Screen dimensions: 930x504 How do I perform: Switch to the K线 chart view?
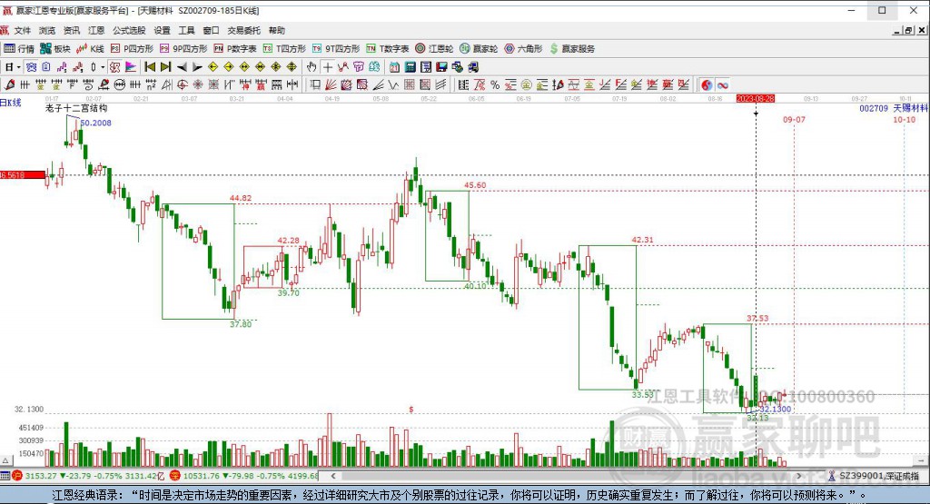click(x=90, y=49)
